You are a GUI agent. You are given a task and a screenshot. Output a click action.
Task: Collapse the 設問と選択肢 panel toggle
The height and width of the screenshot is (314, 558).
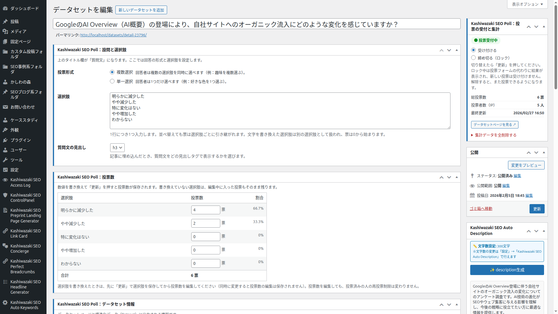(x=457, y=50)
